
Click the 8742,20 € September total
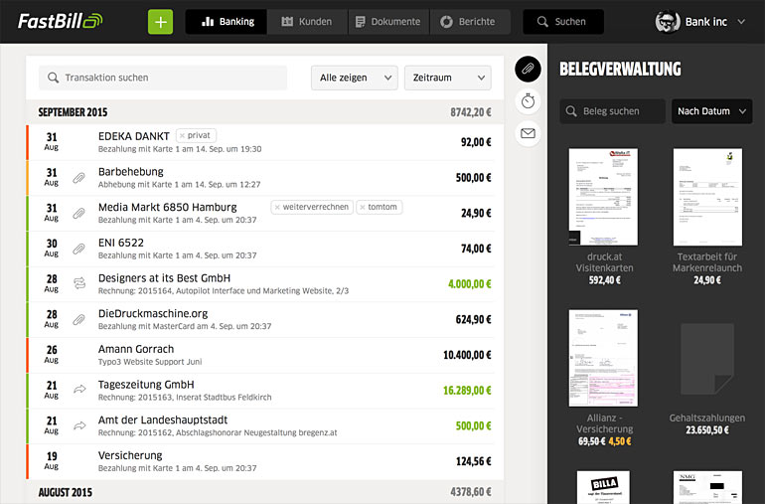tap(470, 112)
